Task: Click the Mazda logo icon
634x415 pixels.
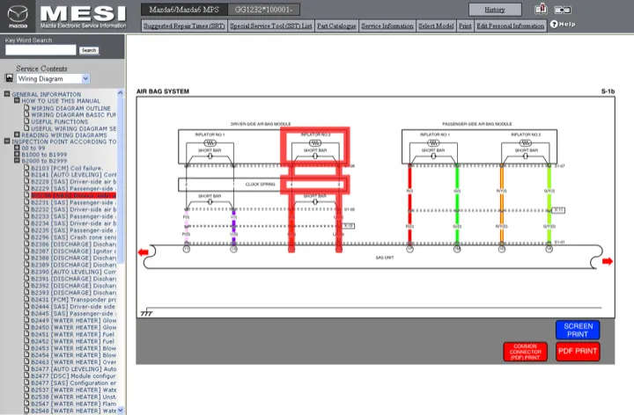Action: click(18, 17)
